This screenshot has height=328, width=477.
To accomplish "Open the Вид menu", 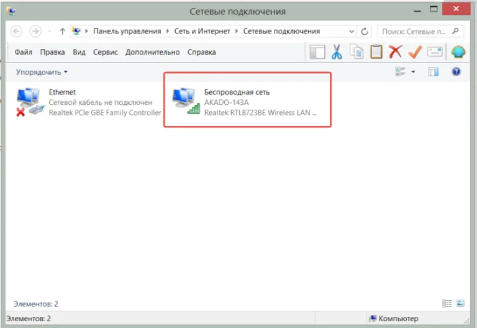I will (79, 52).
